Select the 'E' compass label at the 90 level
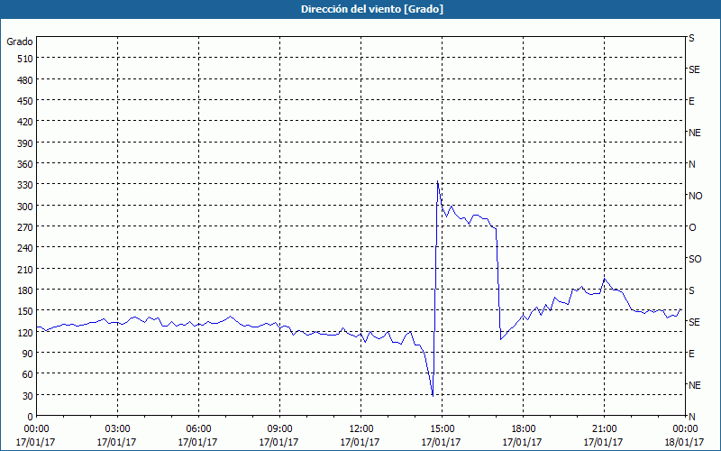721x451 pixels. click(691, 354)
